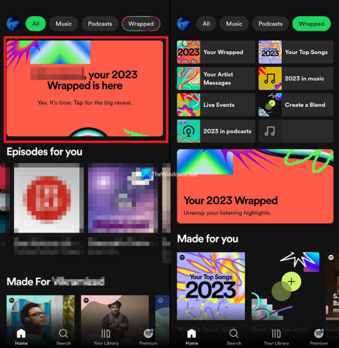Image resolution: width=339 pixels, height=348 pixels.
Task: Tap the Live Events flower artwork
Action: point(188,105)
